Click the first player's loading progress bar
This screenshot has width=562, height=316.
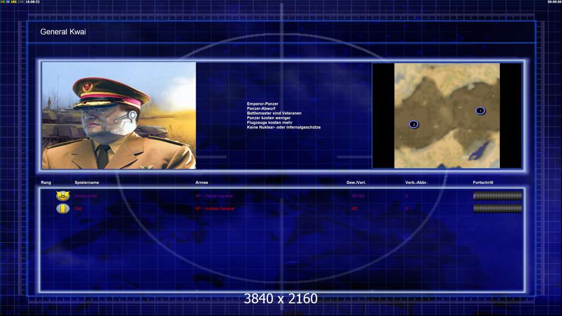pyautogui.click(x=498, y=196)
